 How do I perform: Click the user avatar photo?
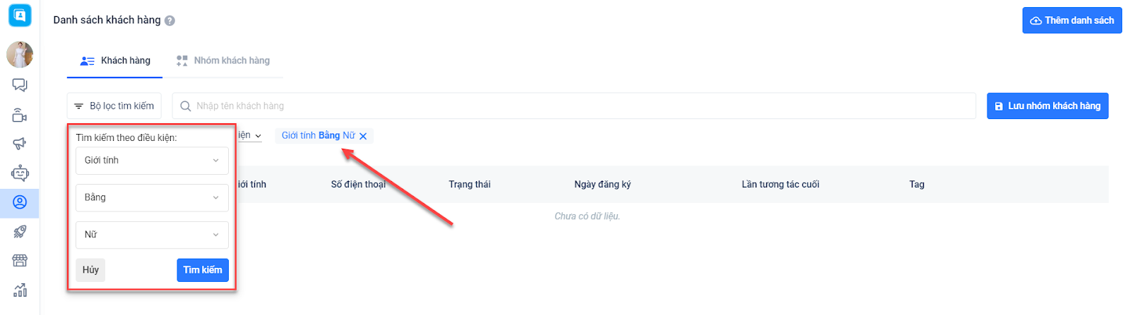click(x=20, y=54)
